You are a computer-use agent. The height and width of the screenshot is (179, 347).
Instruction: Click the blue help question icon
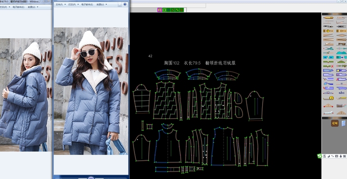coord(125,4)
